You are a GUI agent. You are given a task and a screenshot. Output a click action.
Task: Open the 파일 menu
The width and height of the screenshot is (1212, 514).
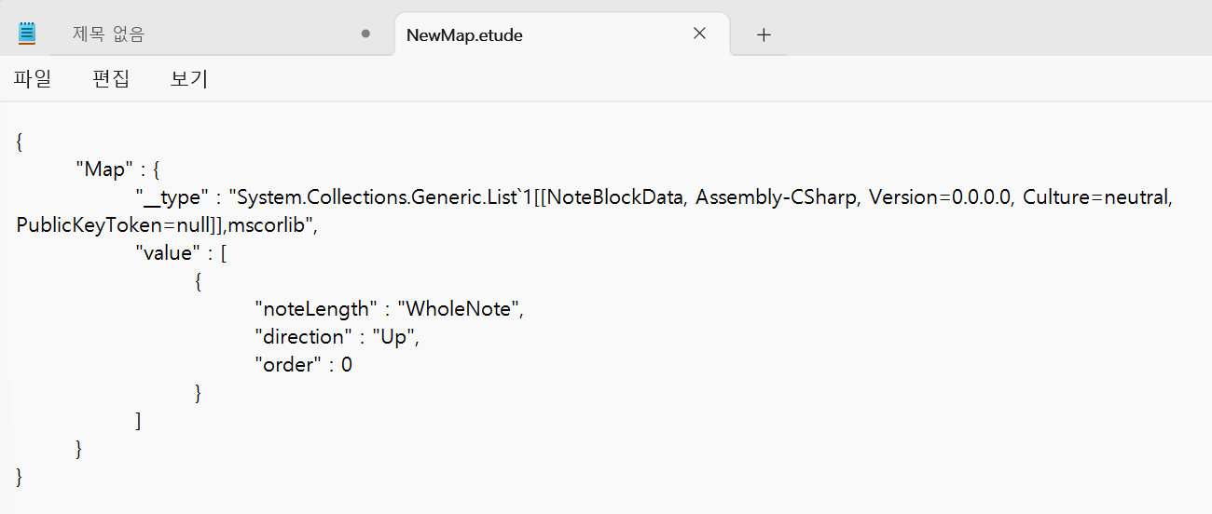pos(33,79)
